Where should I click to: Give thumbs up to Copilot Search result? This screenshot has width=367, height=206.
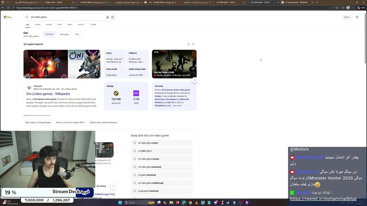[188, 44]
